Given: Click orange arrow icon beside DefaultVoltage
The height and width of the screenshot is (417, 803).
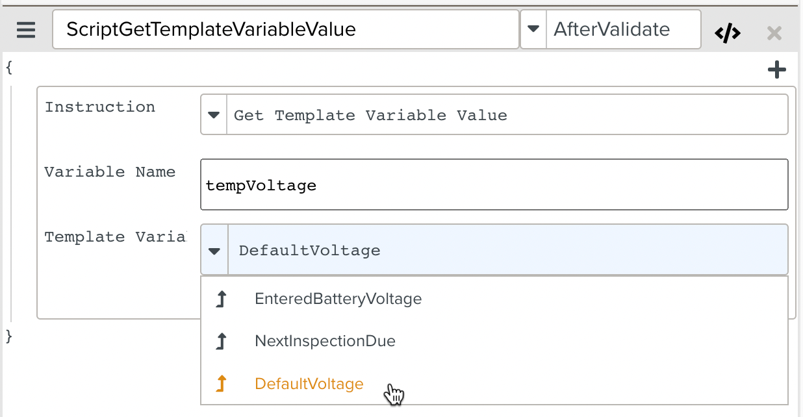Looking at the screenshot, I should [x=222, y=384].
